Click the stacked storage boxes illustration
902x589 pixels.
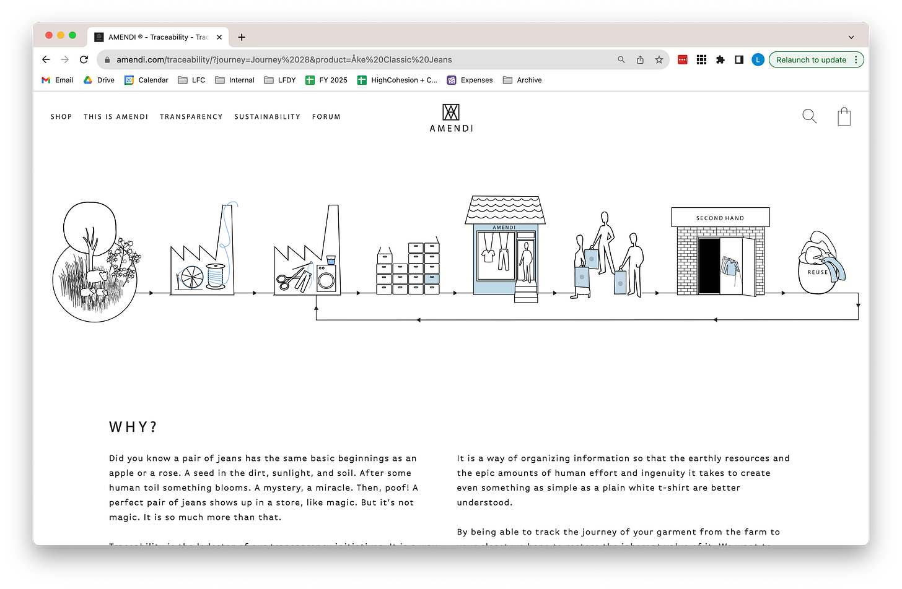(x=408, y=265)
